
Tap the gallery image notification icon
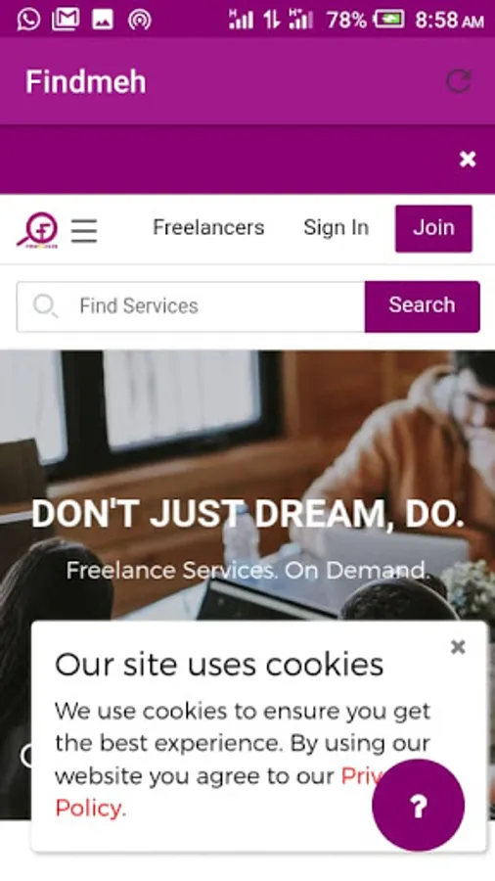[103, 20]
